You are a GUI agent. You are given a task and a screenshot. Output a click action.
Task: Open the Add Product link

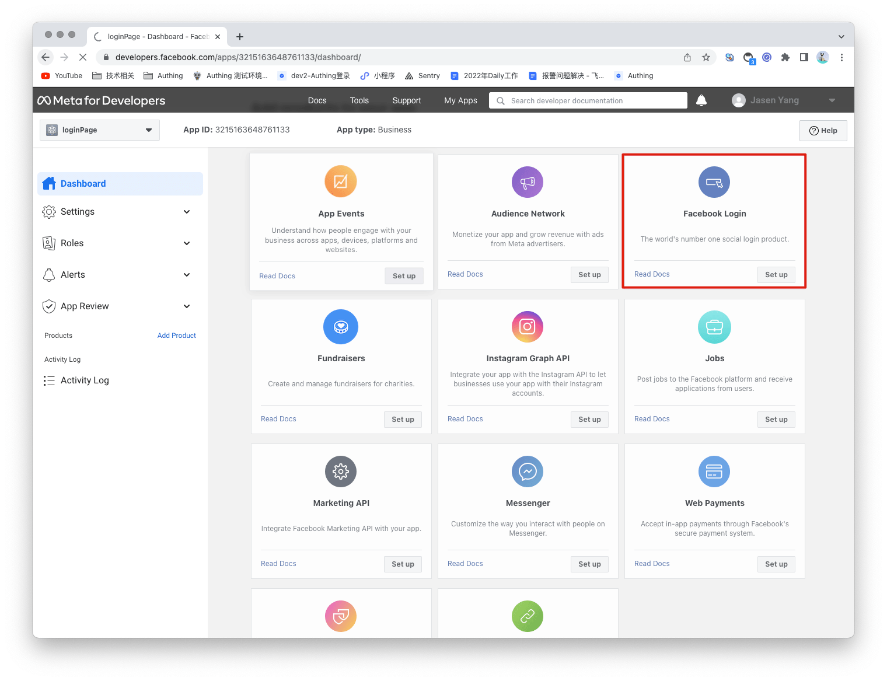tap(176, 336)
